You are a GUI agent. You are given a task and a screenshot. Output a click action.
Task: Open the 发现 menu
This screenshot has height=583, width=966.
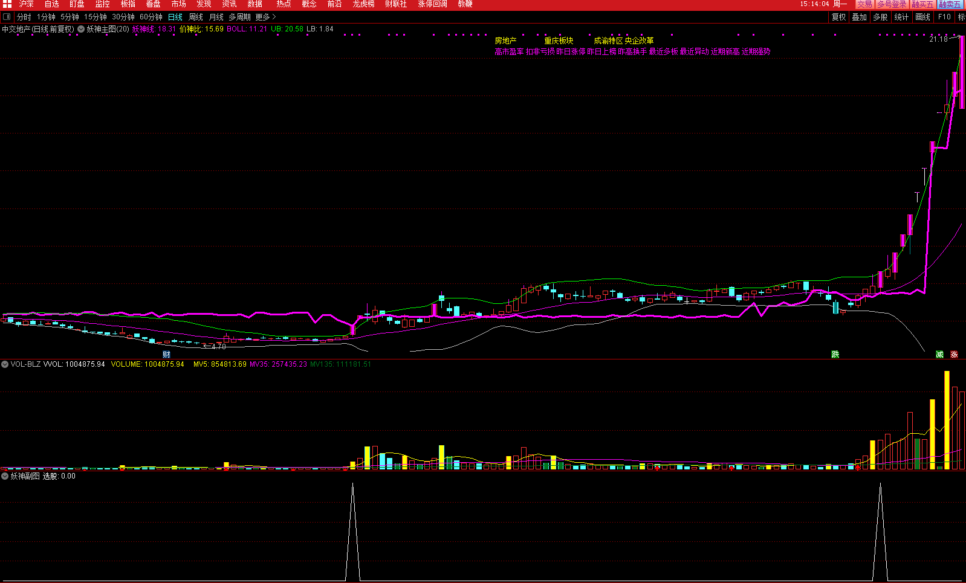click(204, 4)
